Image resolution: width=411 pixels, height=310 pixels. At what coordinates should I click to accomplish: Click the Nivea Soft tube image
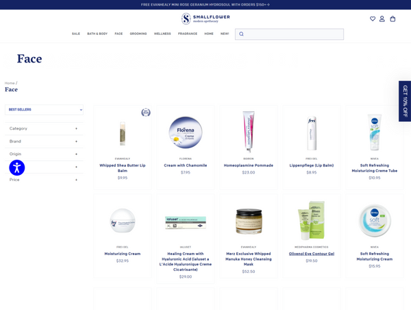pyautogui.click(x=375, y=132)
